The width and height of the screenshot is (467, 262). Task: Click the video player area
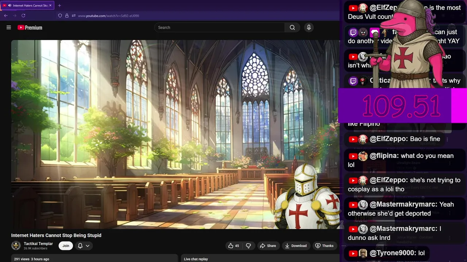tap(175, 134)
